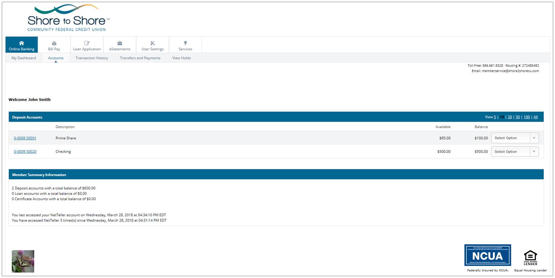This screenshot has width=555, height=278.
Task: Go to Transaction History tab
Action: [x=92, y=58]
